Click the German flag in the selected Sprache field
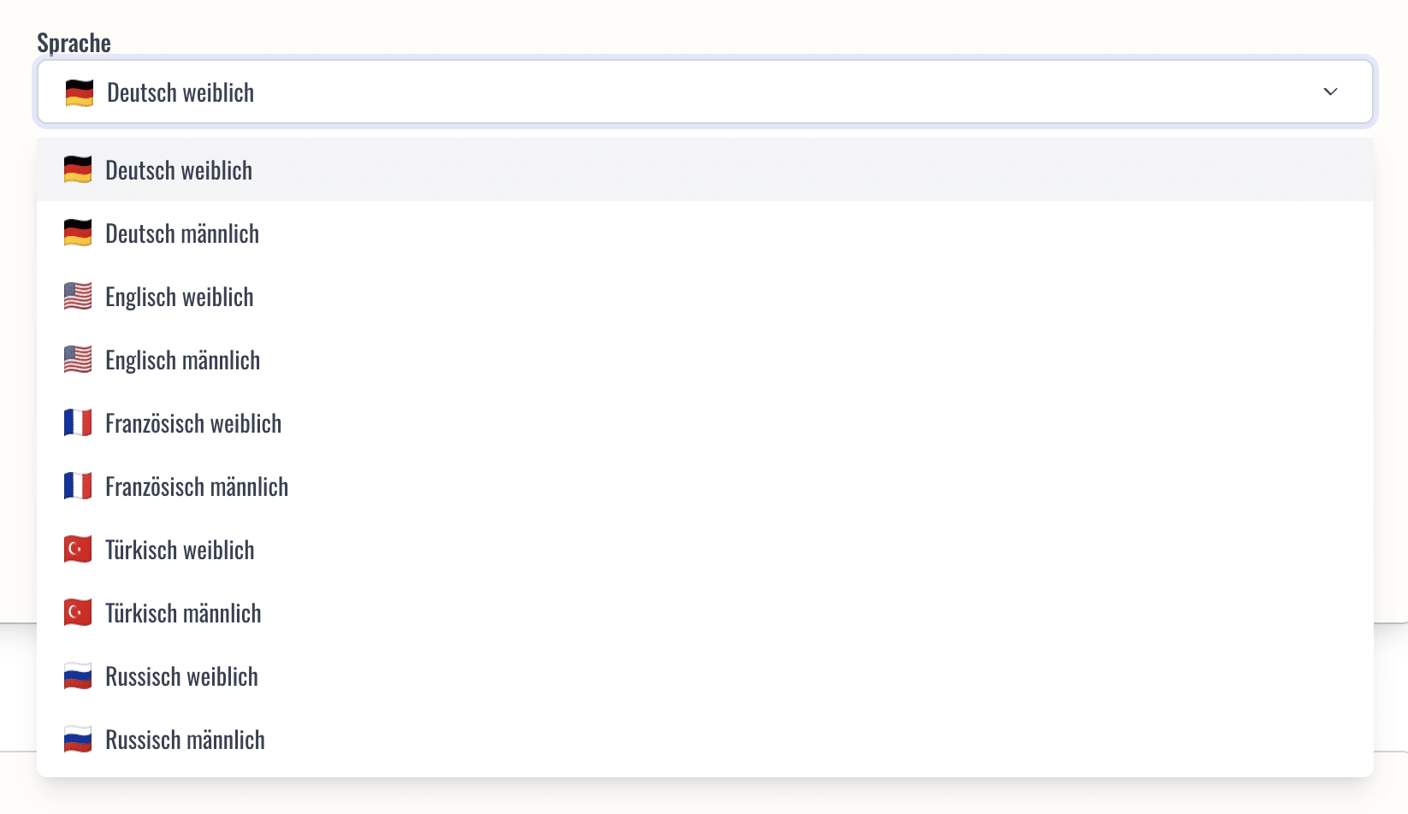Image resolution: width=1408 pixels, height=814 pixels. point(80,92)
